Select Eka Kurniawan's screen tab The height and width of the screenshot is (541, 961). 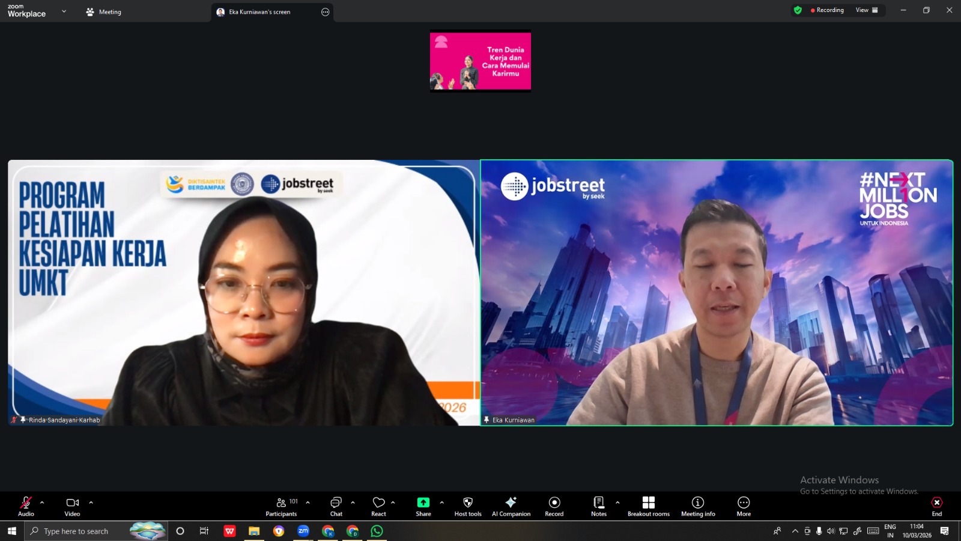[259, 12]
